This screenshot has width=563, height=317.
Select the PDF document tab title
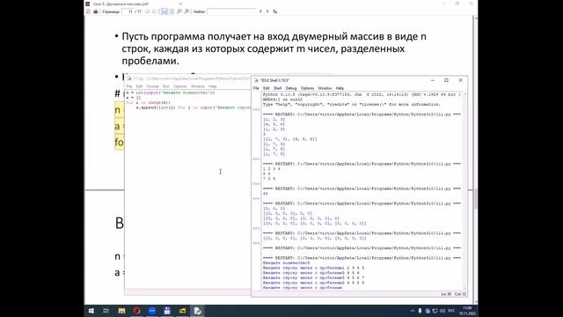[121, 4]
